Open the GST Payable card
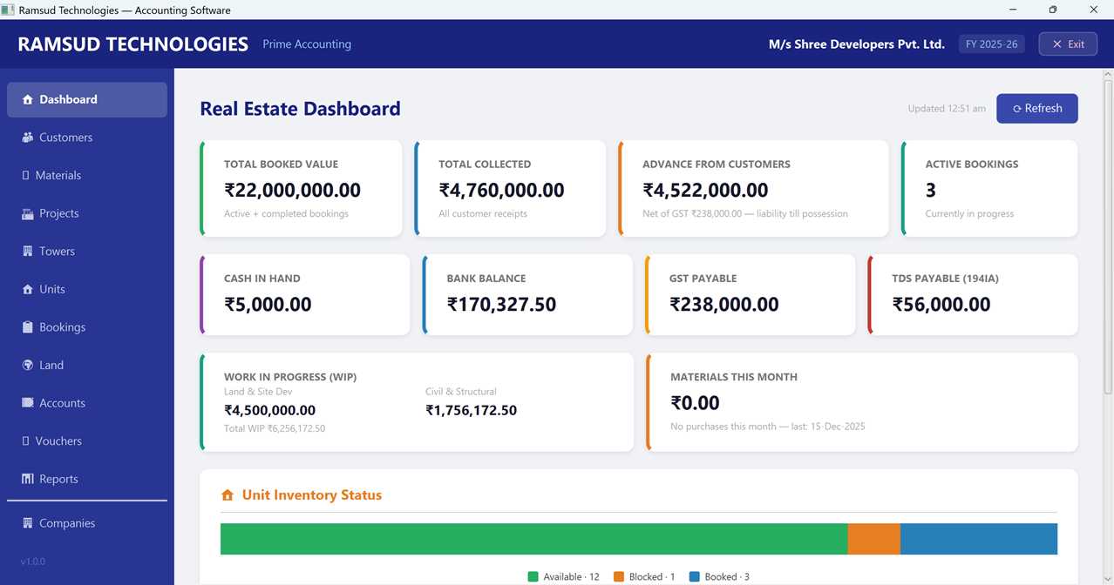The width and height of the screenshot is (1114, 585). [x=751, y=295]
